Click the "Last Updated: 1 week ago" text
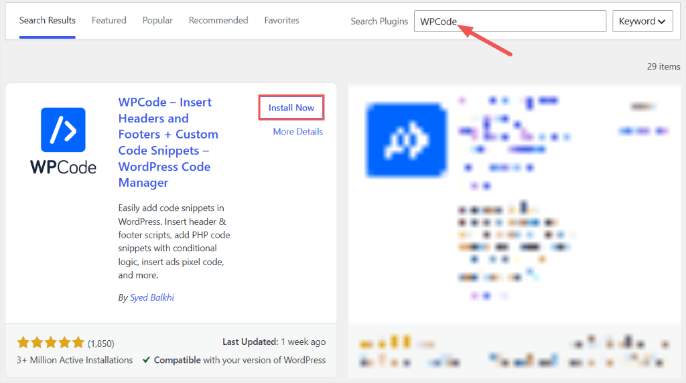Image resolution: width=686 pixels, height=383 pixels. click(274, 341)
